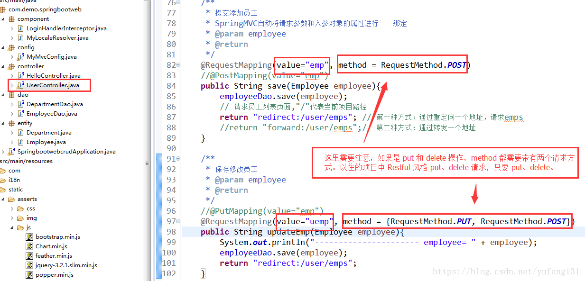Collapse the config package node

coord(3,47)
